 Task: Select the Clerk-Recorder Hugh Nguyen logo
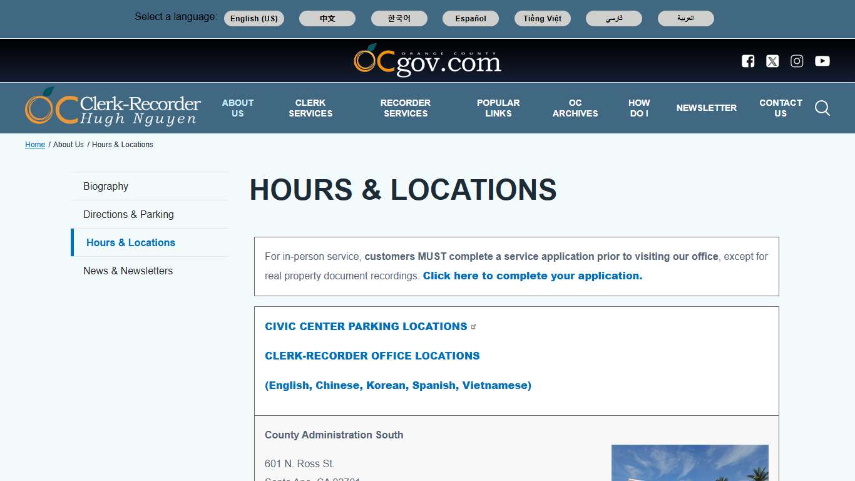click(113, 107)
